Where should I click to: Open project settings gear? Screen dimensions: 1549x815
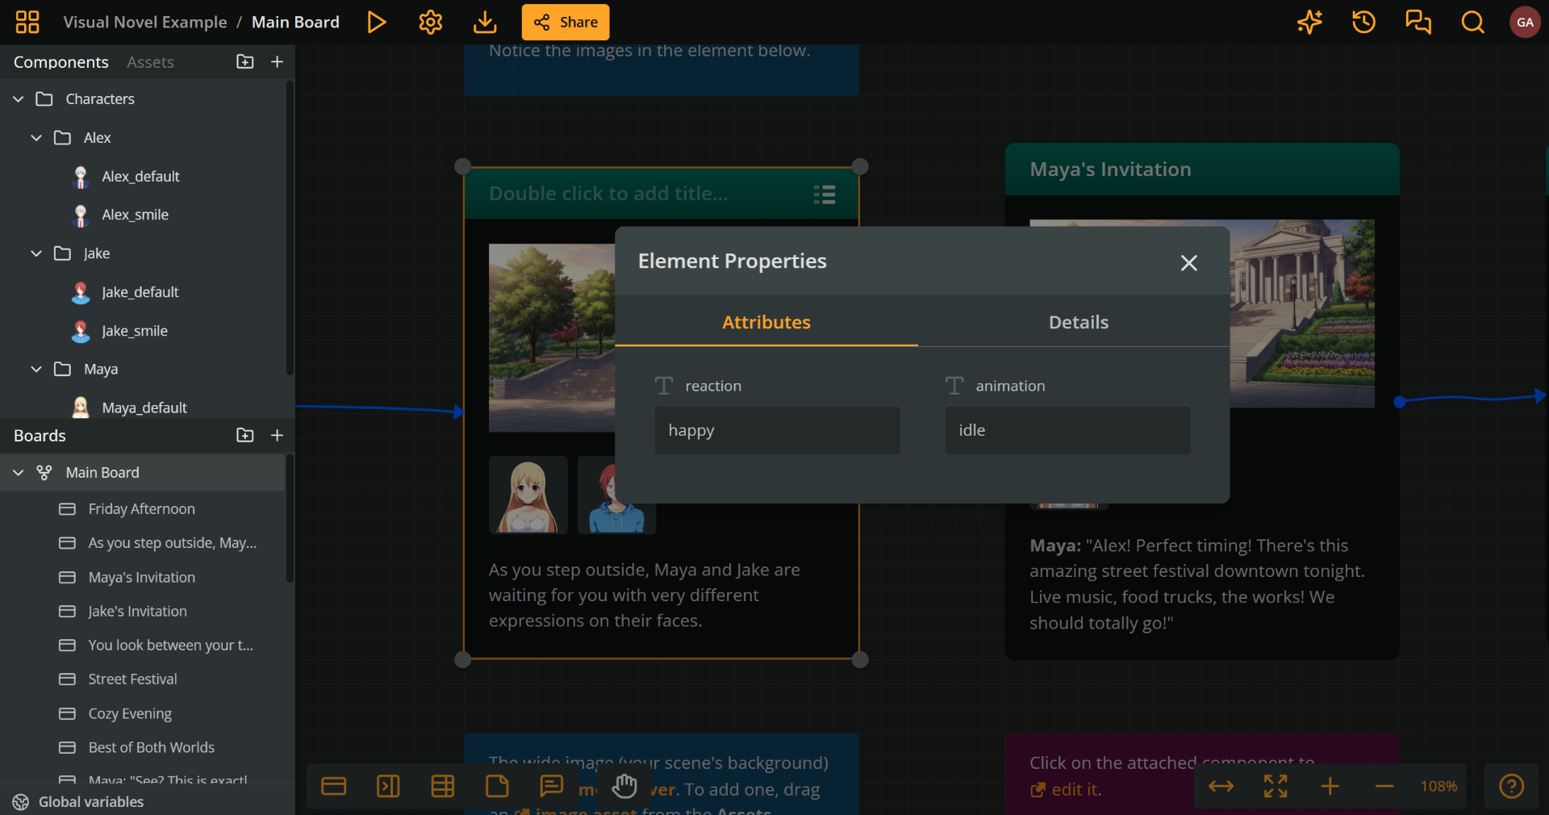pos(430,22)
